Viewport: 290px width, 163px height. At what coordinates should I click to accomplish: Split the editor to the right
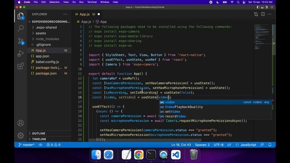[x=263, y=14]
